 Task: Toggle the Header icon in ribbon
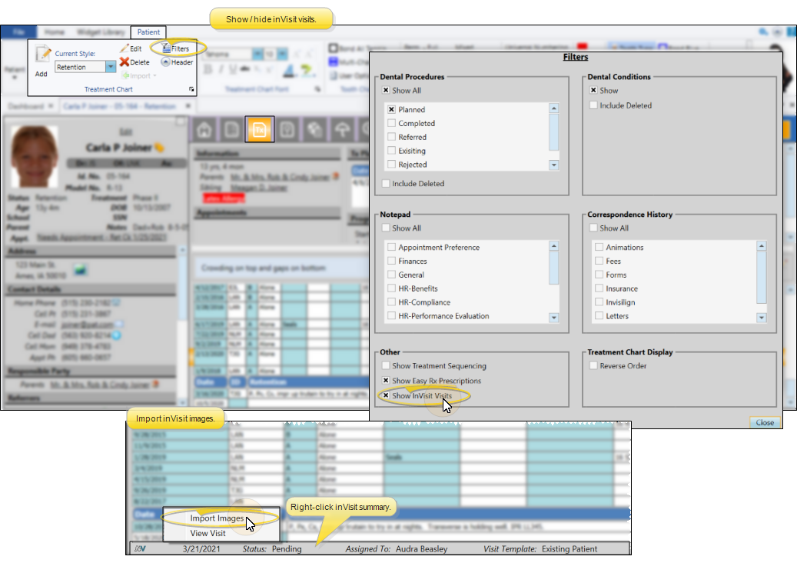(165, 62)
